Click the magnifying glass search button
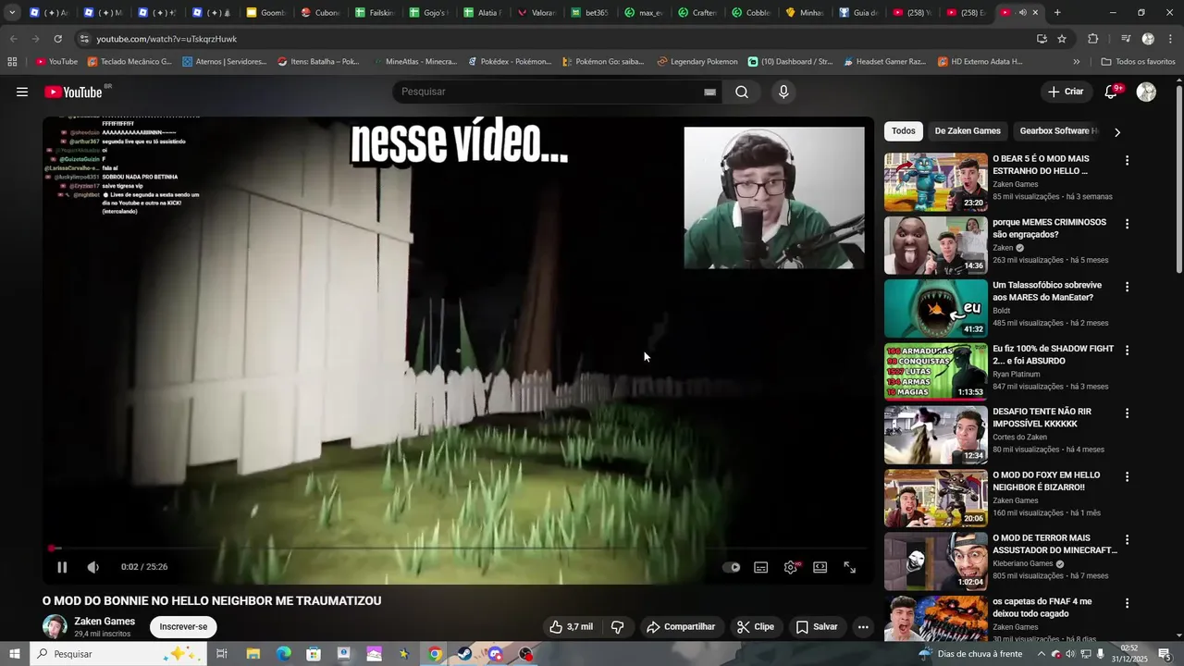 [742, 92]
